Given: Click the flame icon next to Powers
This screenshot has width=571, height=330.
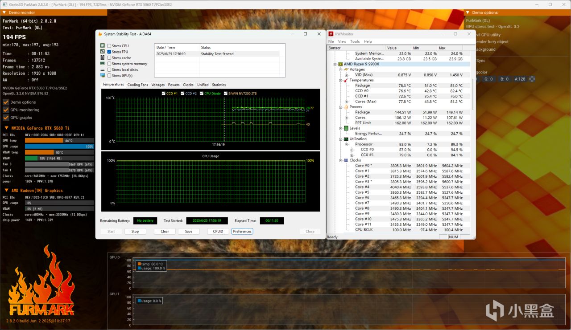Looking at the screenshot, I should click(x=346, y=107).
